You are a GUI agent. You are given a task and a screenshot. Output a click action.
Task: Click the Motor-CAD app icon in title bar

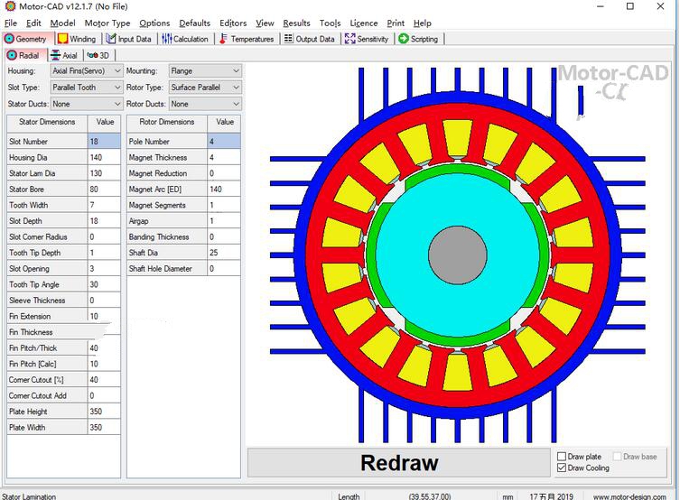tap(10, 6)
